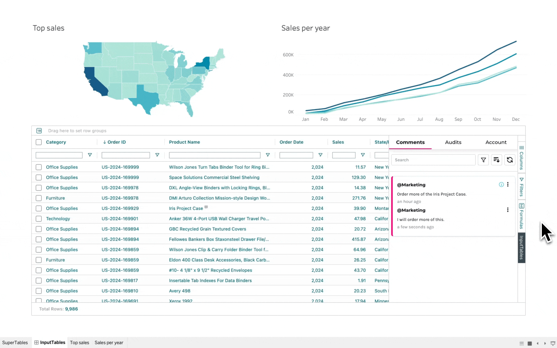Click the comments Search field
Image resolution: width=557 pixels, height=348 pixels.
[x=433, y=160]
